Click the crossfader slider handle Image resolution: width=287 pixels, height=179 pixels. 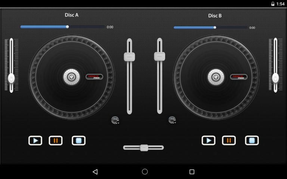click(144, 148)
